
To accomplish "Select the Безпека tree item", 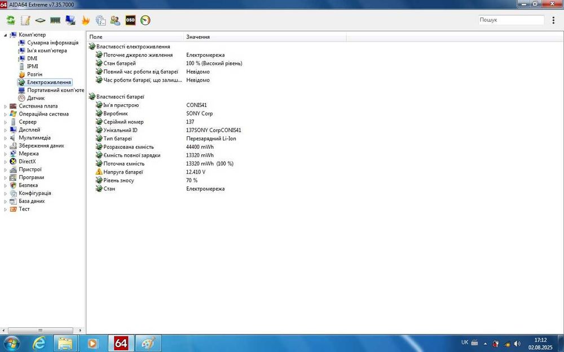I will 28,185.
